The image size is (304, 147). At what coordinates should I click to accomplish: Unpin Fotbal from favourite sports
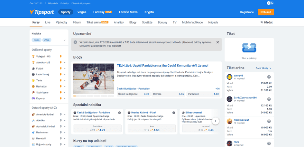61,69
